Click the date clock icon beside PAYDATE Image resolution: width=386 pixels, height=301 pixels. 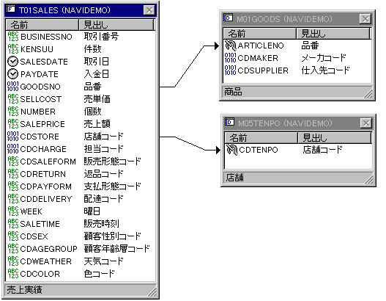click(x=12, y=73)
